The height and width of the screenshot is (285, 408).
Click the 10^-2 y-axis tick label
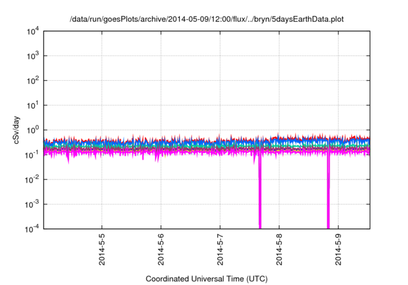(x=33, y=179)
